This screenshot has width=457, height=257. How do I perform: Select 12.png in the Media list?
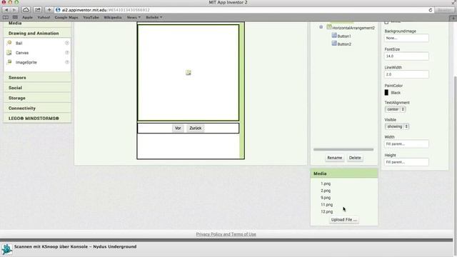tap(327, 211)
